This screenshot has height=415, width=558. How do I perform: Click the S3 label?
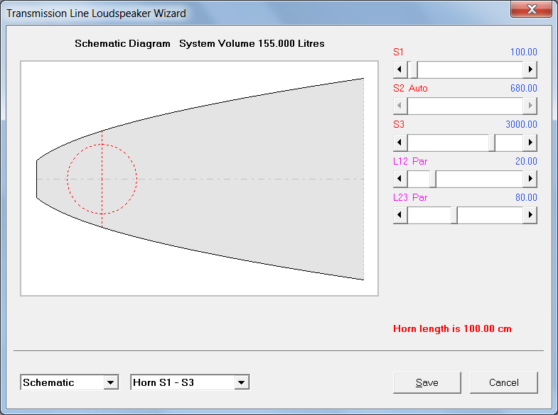tap(399, 125)
